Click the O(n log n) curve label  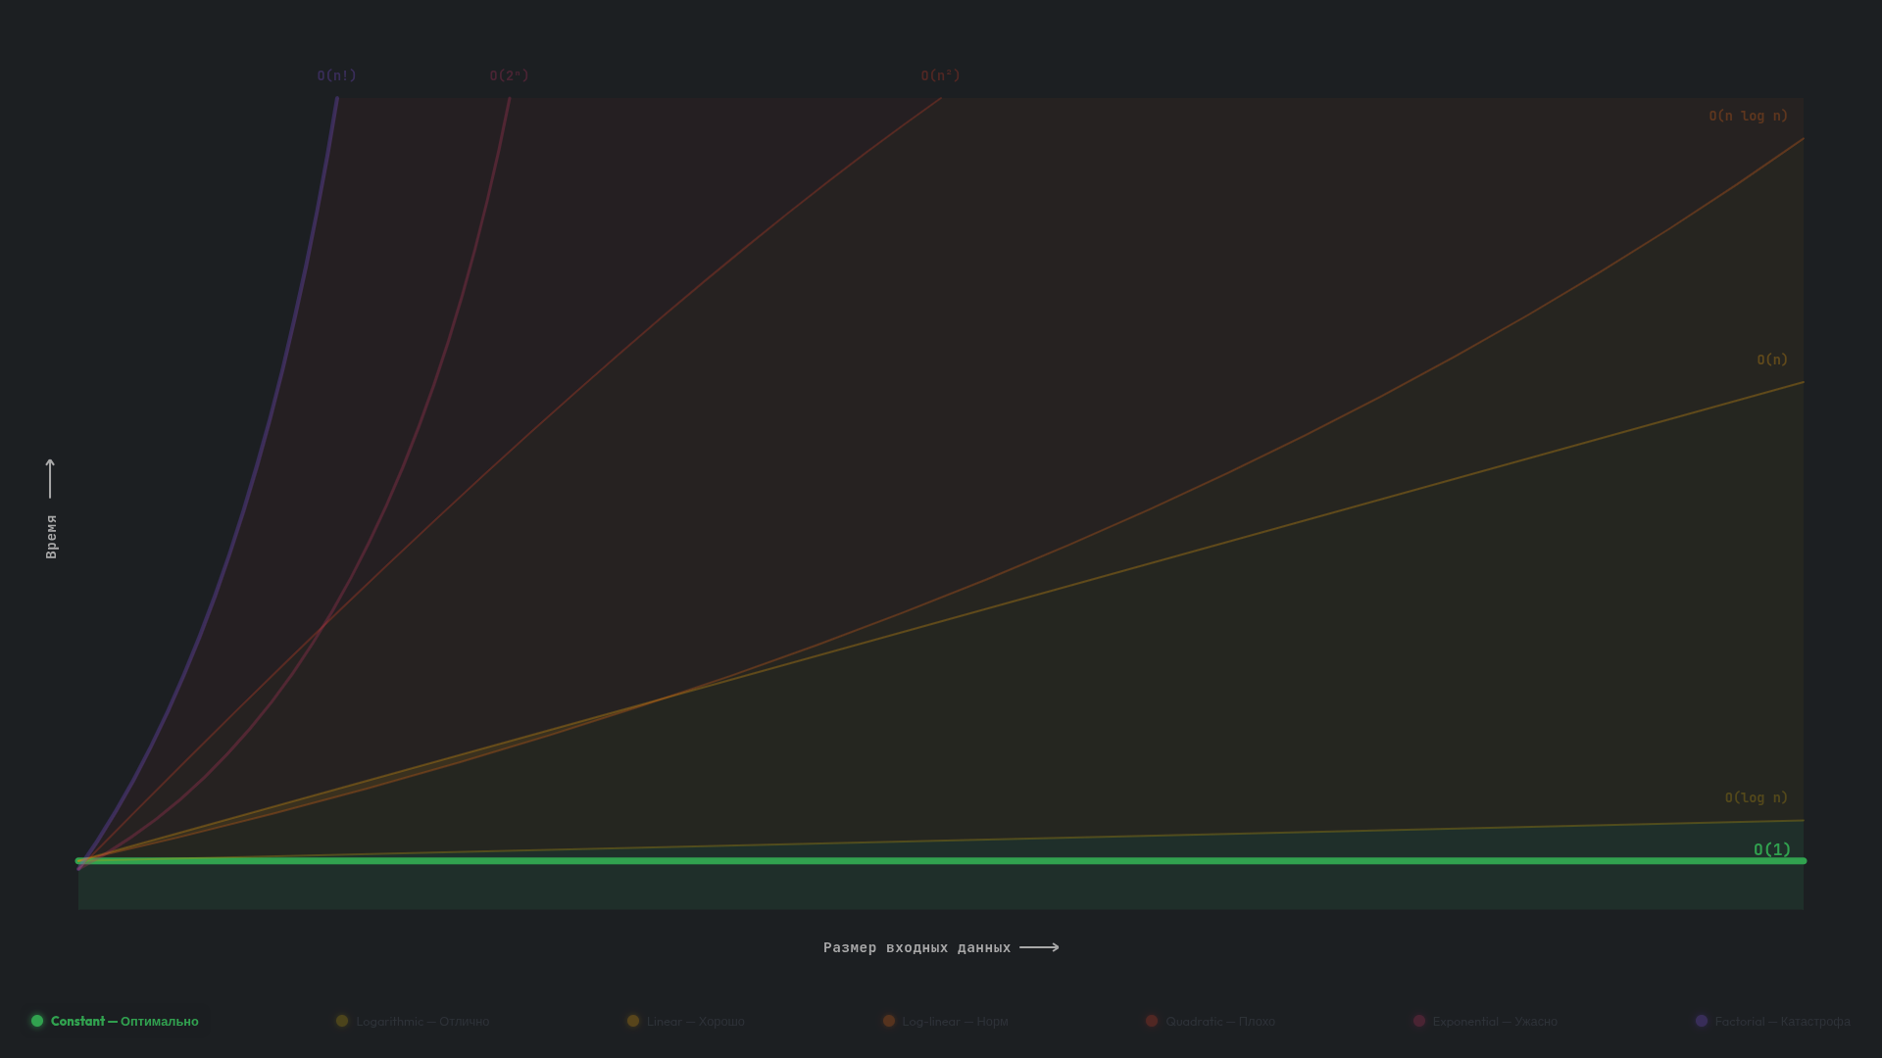click(x=1748, y=116)
